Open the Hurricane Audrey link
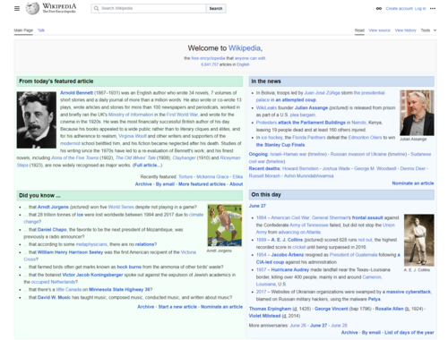The image size is (448, 340). pos(290,269)
